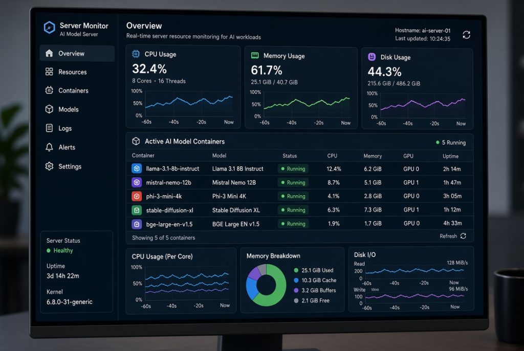Viewport: 524px width, 351px height.
Task: Click the Running status badge for llama-3.1-8b-instruct
Action: [293, 169]
